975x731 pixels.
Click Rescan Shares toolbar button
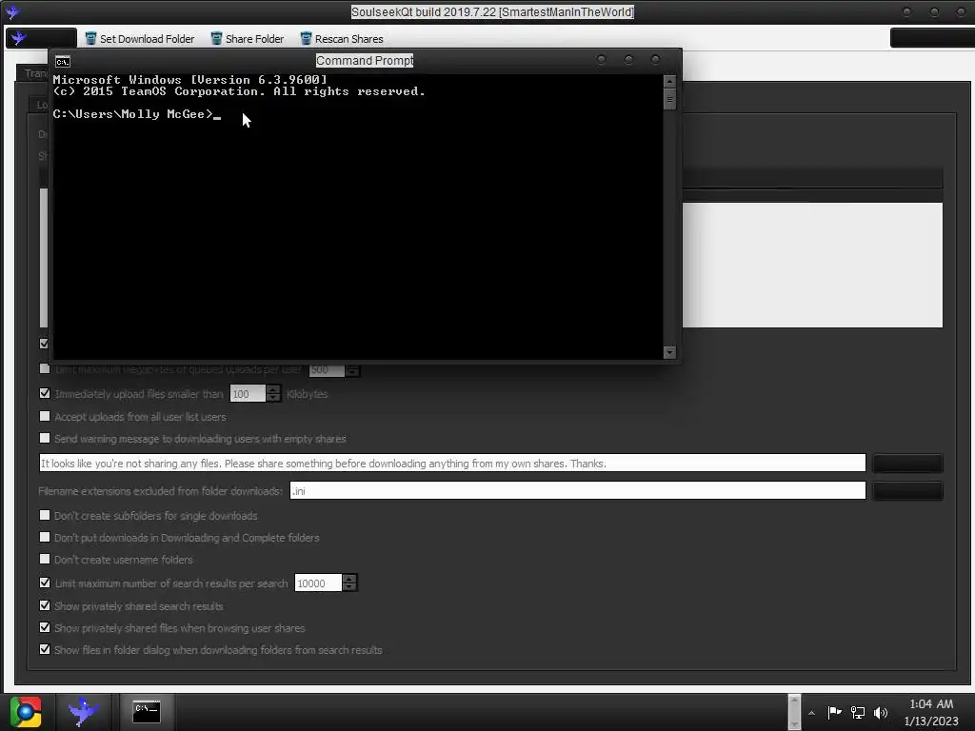click(x=342, y=38)
